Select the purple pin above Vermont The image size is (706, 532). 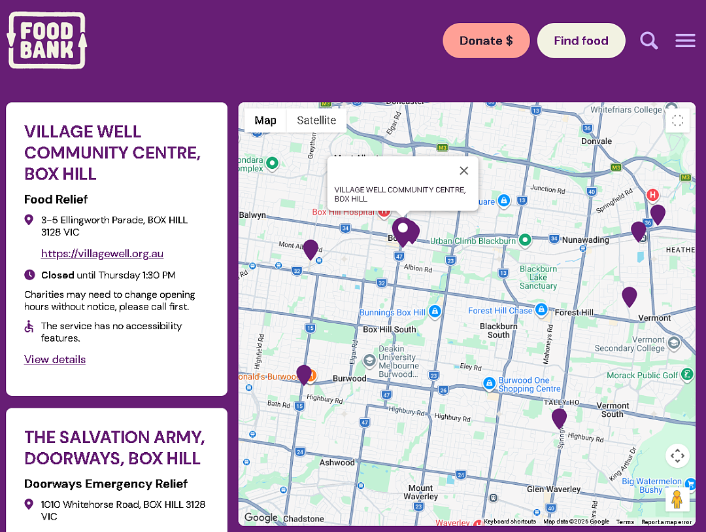click(x=629, y=296)
